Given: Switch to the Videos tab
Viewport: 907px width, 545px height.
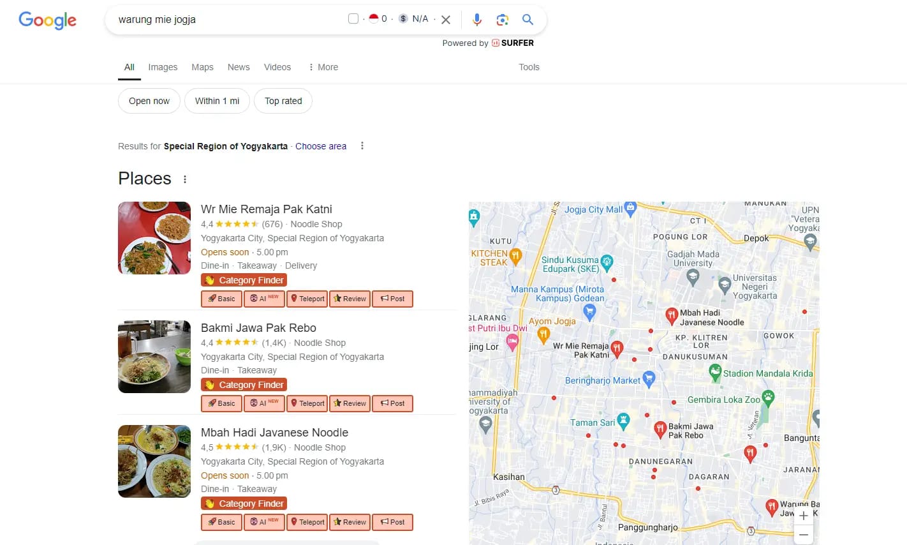Looking at the screenshot, I should click(x=277, y=67).
